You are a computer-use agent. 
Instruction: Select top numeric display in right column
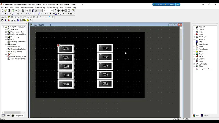click(105, 48)
